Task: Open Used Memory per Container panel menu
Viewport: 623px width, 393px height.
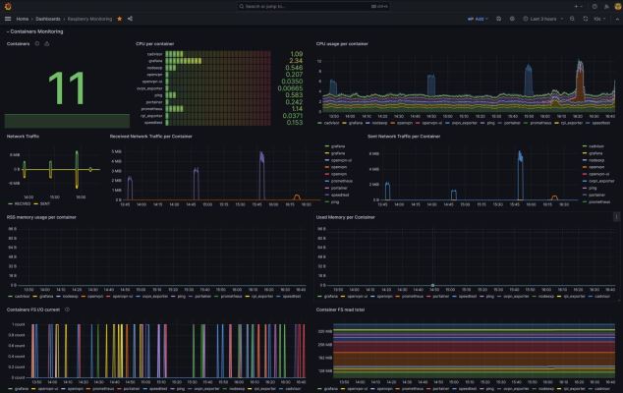Action: coord(616,217)
